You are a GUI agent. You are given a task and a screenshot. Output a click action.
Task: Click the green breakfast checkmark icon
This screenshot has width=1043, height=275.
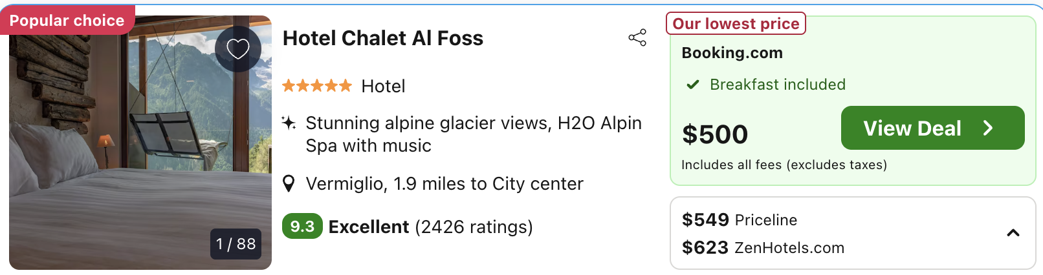[x=693, y=85]
